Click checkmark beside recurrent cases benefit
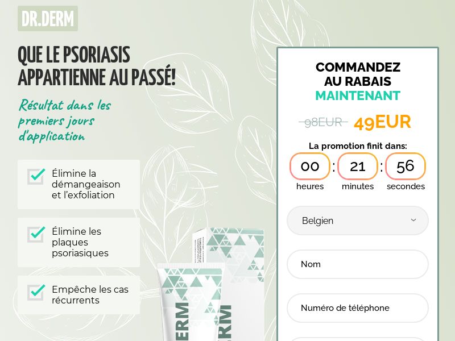This screenshot has height=341, width=455. tap(36, 292)
